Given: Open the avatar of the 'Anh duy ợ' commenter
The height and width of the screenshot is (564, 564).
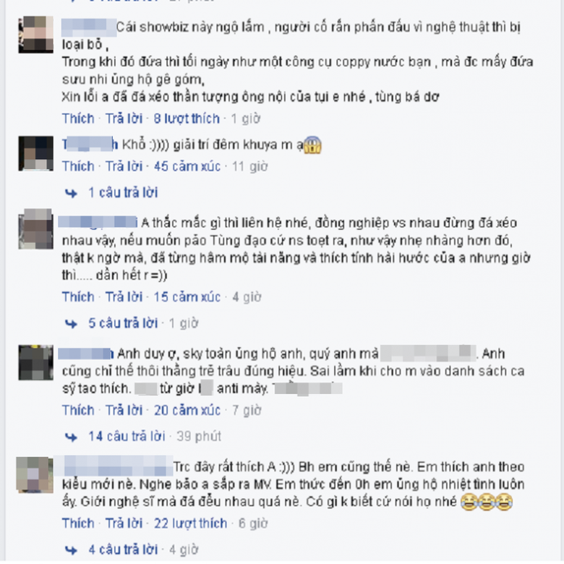Looking at the screenshot, I should (36, 362).
